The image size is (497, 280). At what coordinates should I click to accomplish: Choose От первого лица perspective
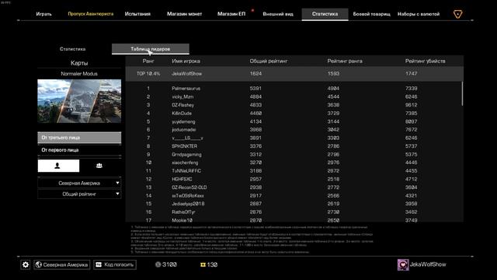(79, 150)
